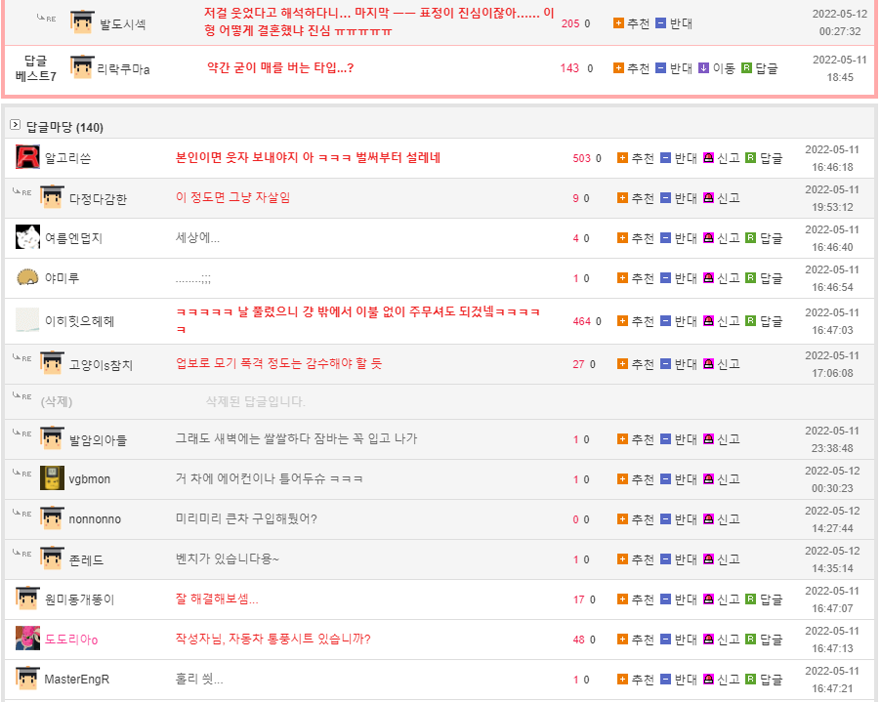
Task: Upvote 다정다감한 reply with 추천 icon
Action: [622, 197]
